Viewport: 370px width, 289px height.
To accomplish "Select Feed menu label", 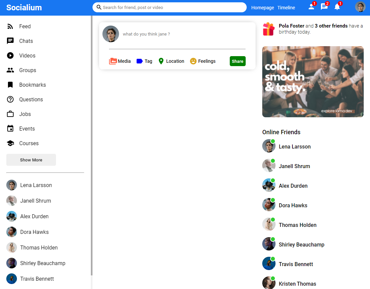I will pos(25,27).
